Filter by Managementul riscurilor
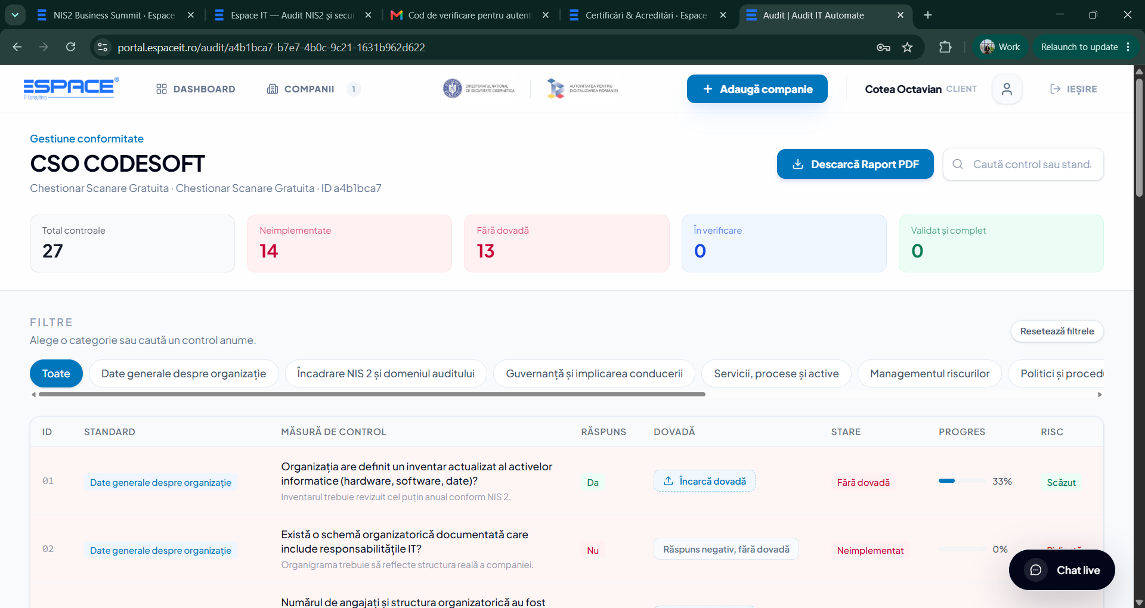The height and width of the screenshot is (608, 1145). click(x=929, y=373)
